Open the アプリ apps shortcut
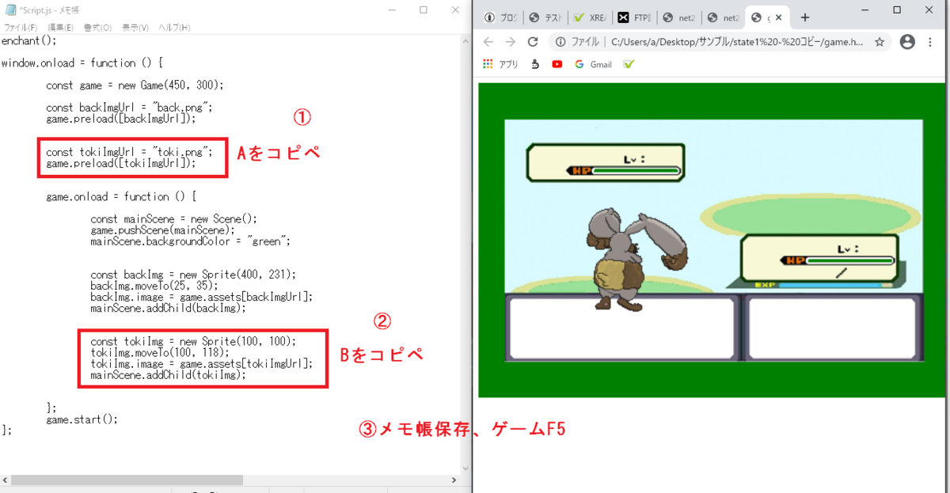950x493 pixels. pos(500,64)
